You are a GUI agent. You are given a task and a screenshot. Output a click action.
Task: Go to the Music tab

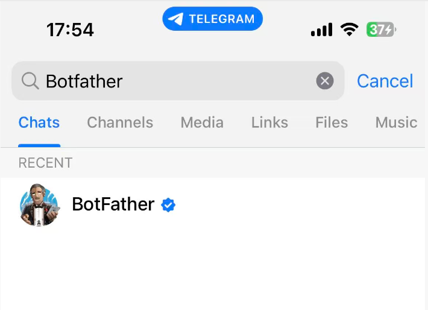click(396, 123)
